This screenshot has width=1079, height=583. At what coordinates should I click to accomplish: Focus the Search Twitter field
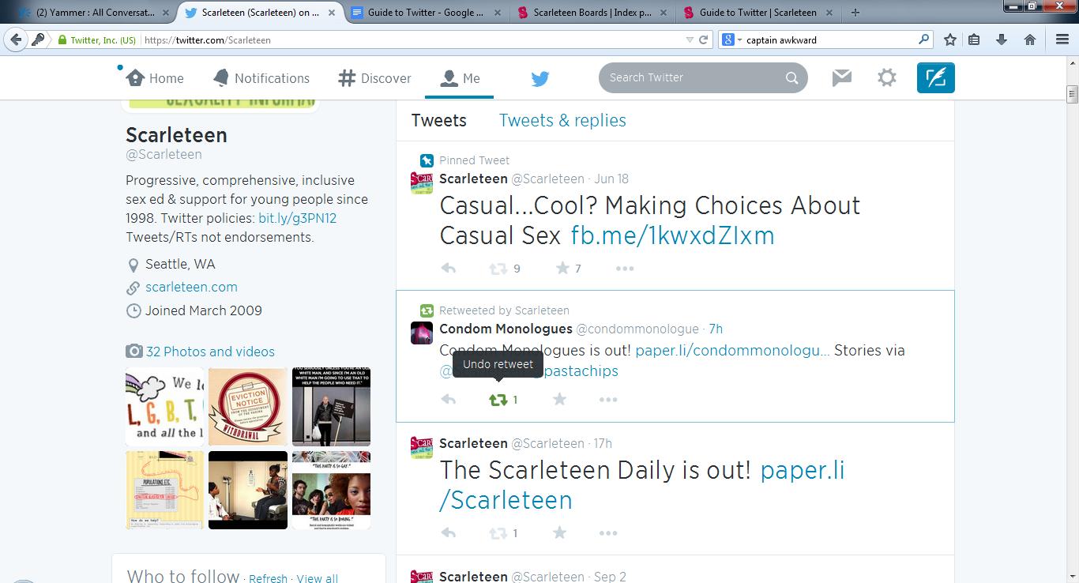pos(703,77)
